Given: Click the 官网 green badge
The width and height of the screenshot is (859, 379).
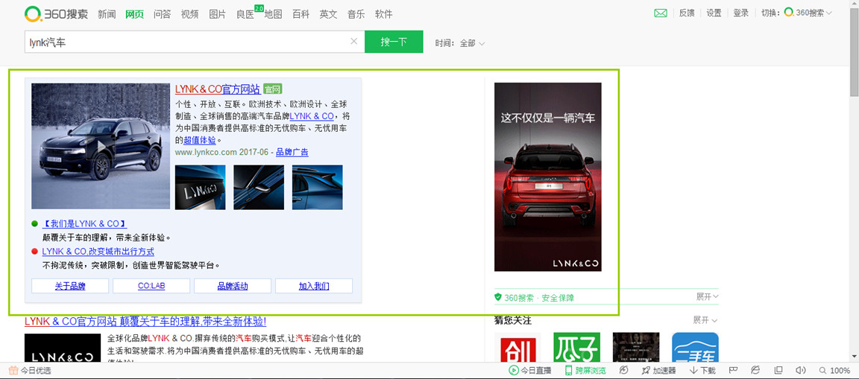Looking at the screenshot, I should 272,89.
